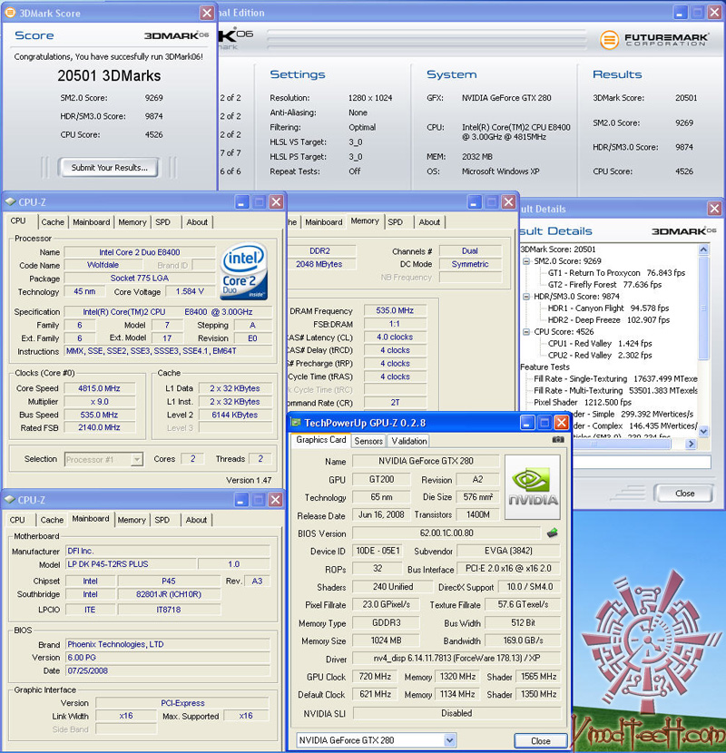The width and height of the screenshot is (726, 753).
Task: Click the NVIDIA logo in GPU-Z
Action: click(533, 487)
